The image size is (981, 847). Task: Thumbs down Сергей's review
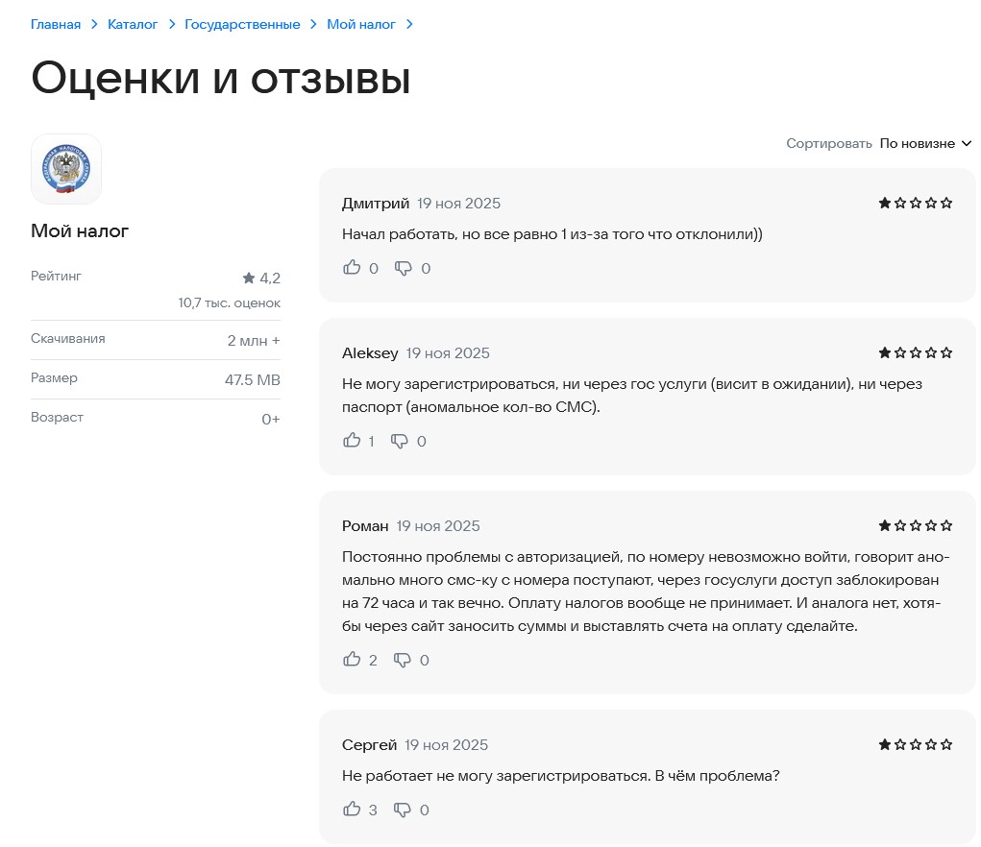(403, 810)
